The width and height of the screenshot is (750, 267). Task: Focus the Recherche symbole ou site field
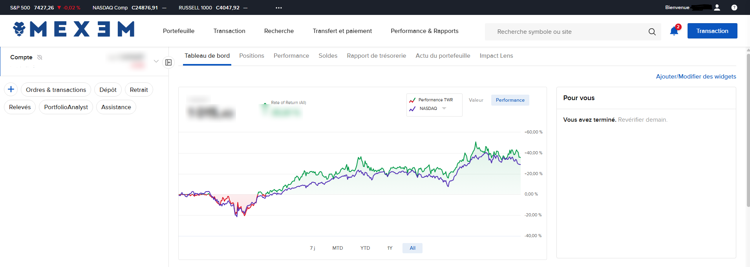point(573,32)
